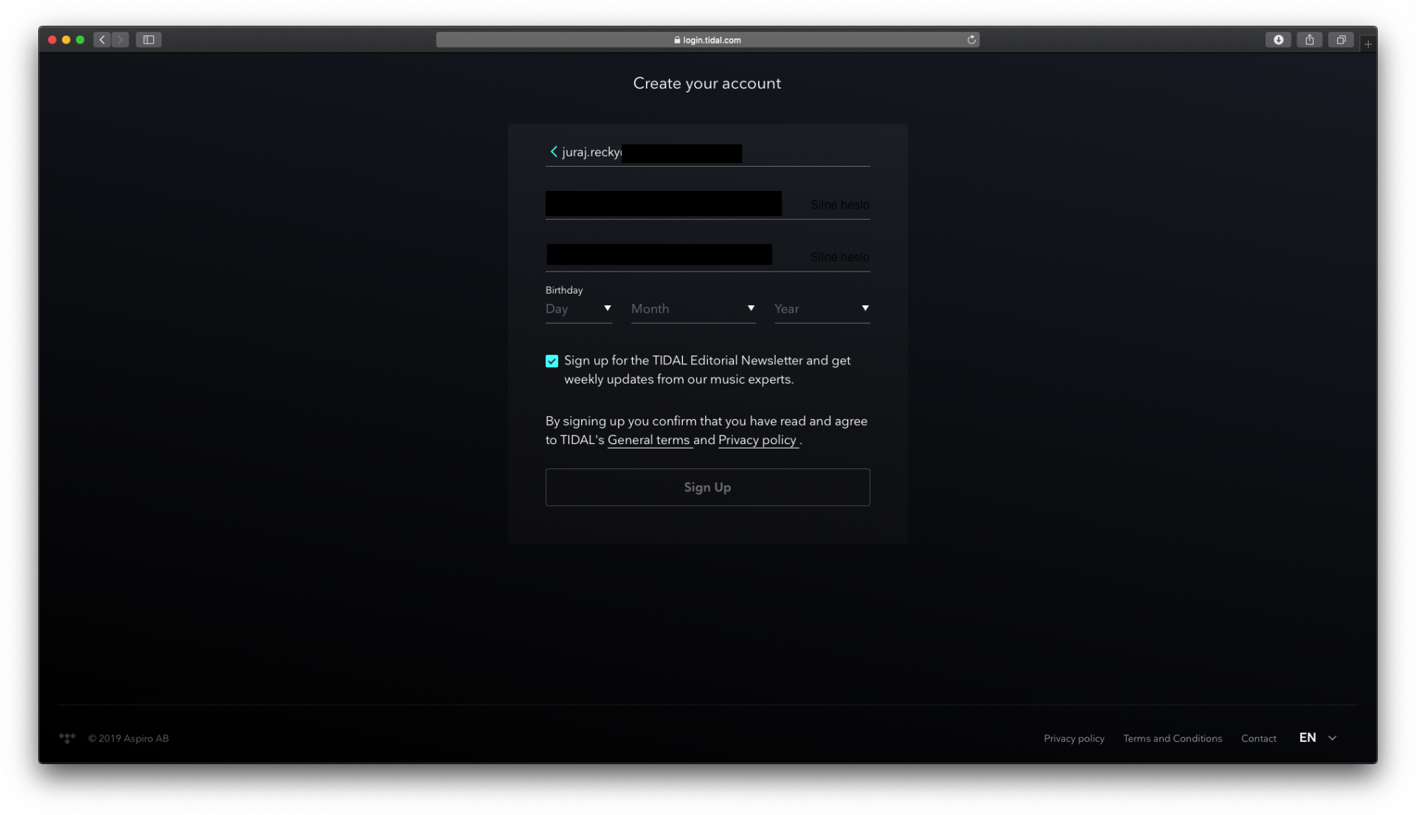Open the birthday Month dropdown
This screenshot has width=1416, height=815.
693,309
